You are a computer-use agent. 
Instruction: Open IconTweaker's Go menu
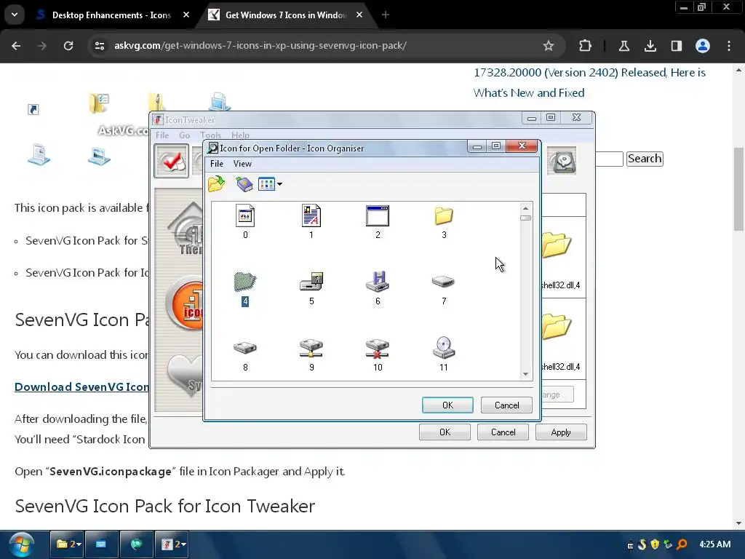coord(184,135)
